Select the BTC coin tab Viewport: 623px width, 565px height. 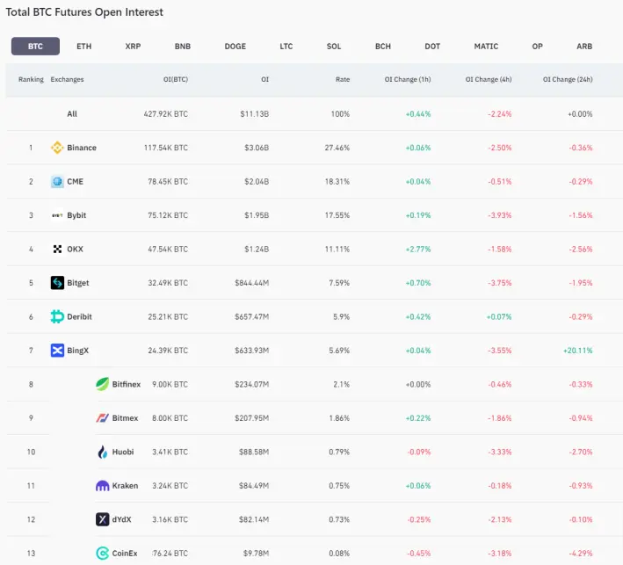(35, 46)
